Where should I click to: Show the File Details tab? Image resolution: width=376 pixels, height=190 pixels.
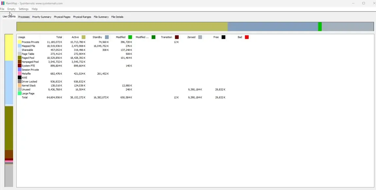[117, 17]
